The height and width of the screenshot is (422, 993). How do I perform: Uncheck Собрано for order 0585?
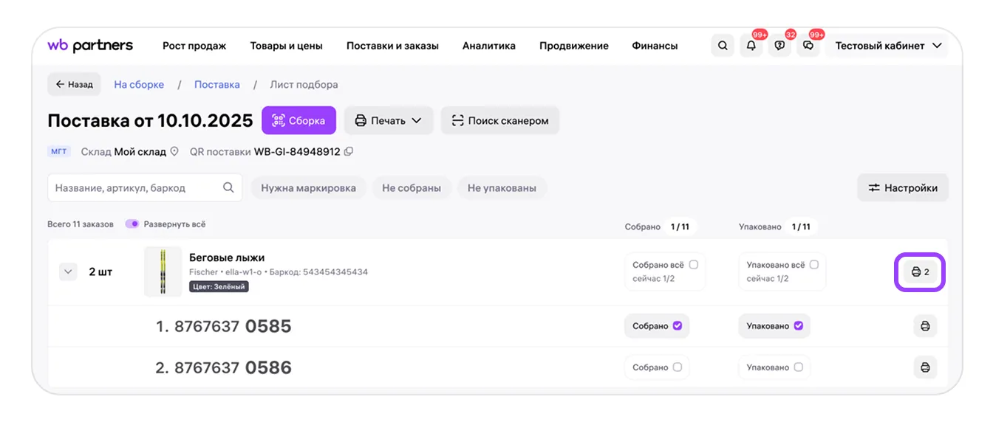pos(678,326)
